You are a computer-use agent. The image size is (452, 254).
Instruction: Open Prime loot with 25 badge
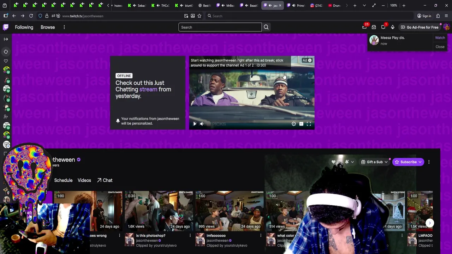pos(364,27)
